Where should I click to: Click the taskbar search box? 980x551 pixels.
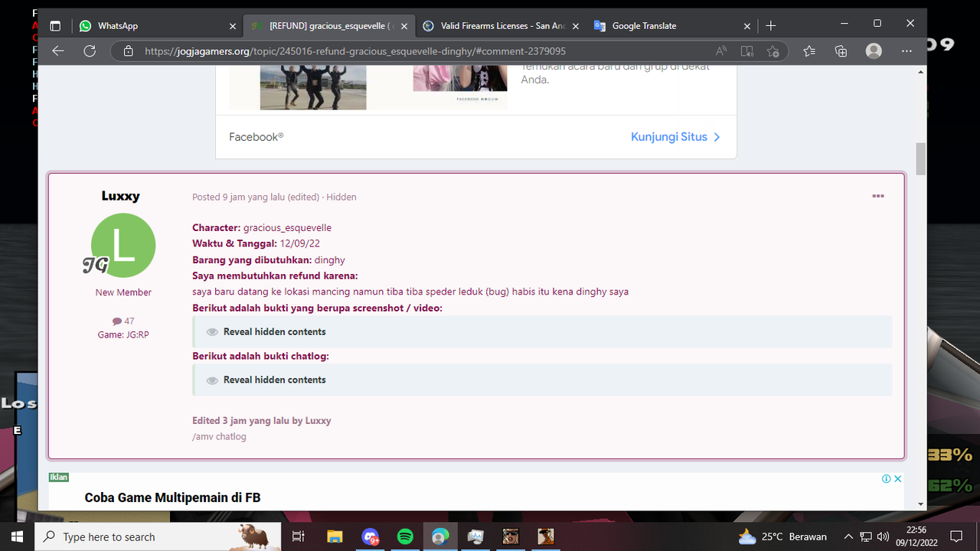[158, 536]
